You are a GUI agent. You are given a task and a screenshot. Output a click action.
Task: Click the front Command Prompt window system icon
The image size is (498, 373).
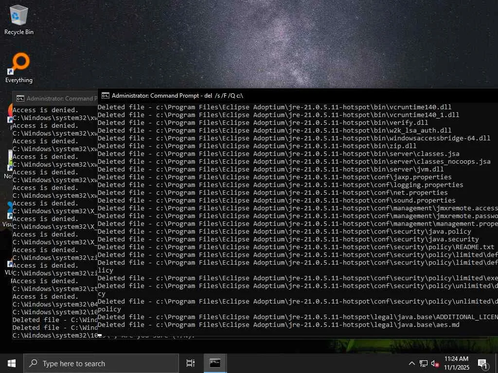105,96
